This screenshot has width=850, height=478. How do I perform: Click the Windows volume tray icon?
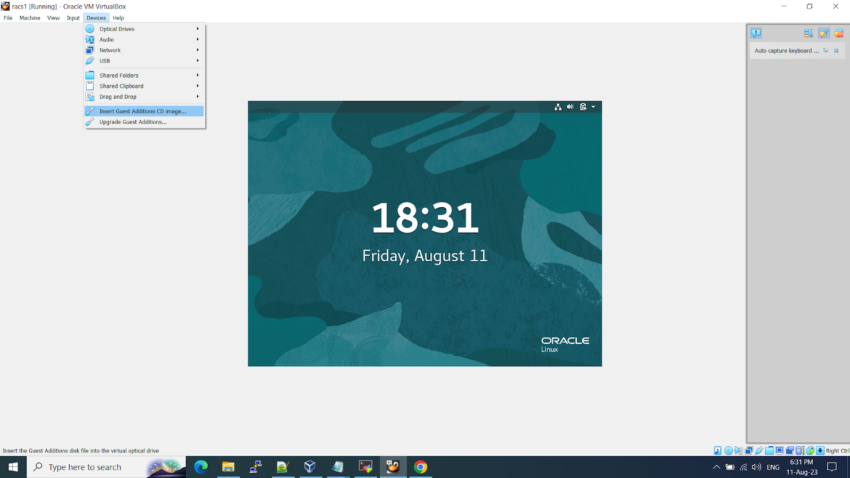pyautogui.click(x=756, y=467)
